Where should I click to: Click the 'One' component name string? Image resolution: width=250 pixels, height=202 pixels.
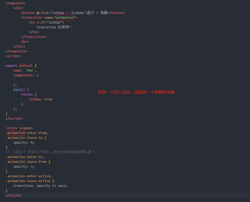(30, 71)
